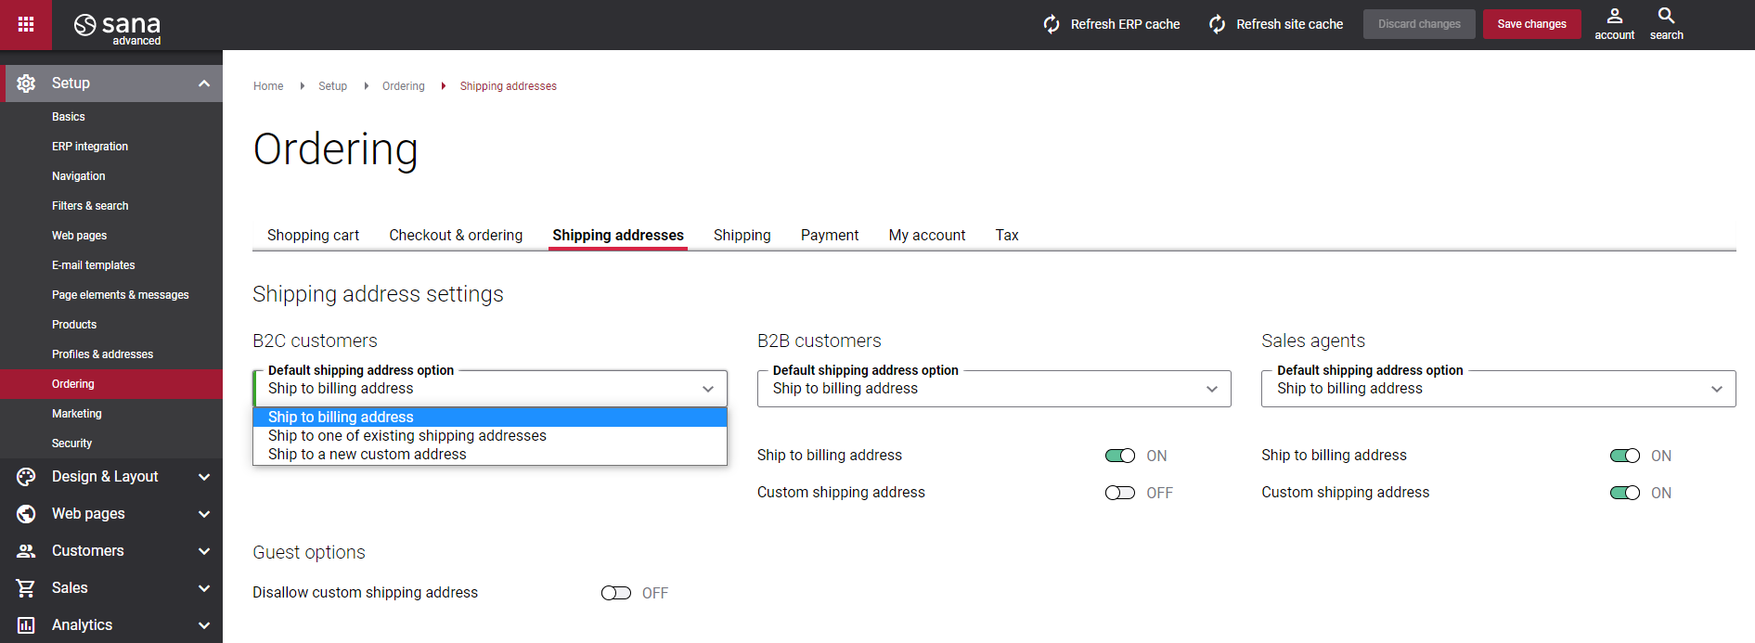Expand Web pages section chevron

point(204,514)
